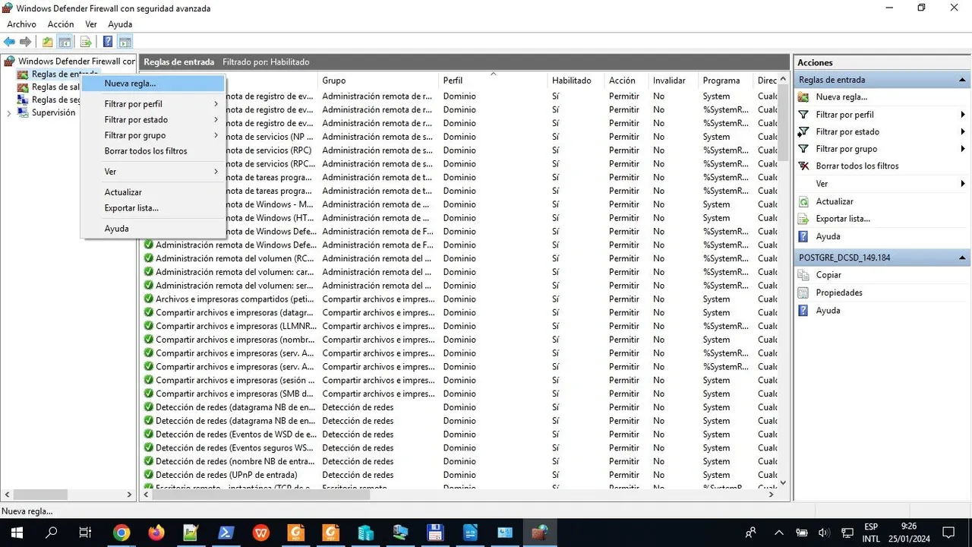Click the blue Help toolbar icon
972x547 pixels.
click(x=108, y=42)
